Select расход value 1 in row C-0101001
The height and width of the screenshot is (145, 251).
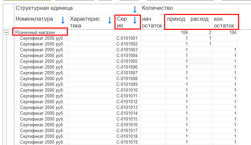(x=201, y=38)
